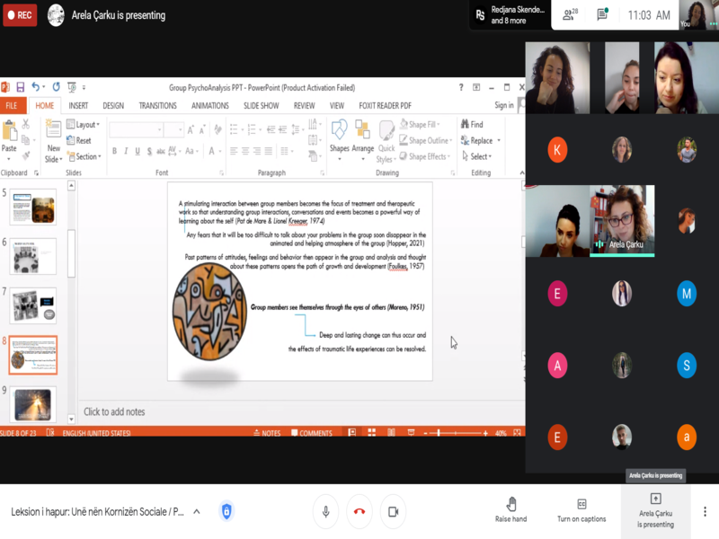Select slide 5 thumbnail
The image size is (719, 539).
point(33,208)
